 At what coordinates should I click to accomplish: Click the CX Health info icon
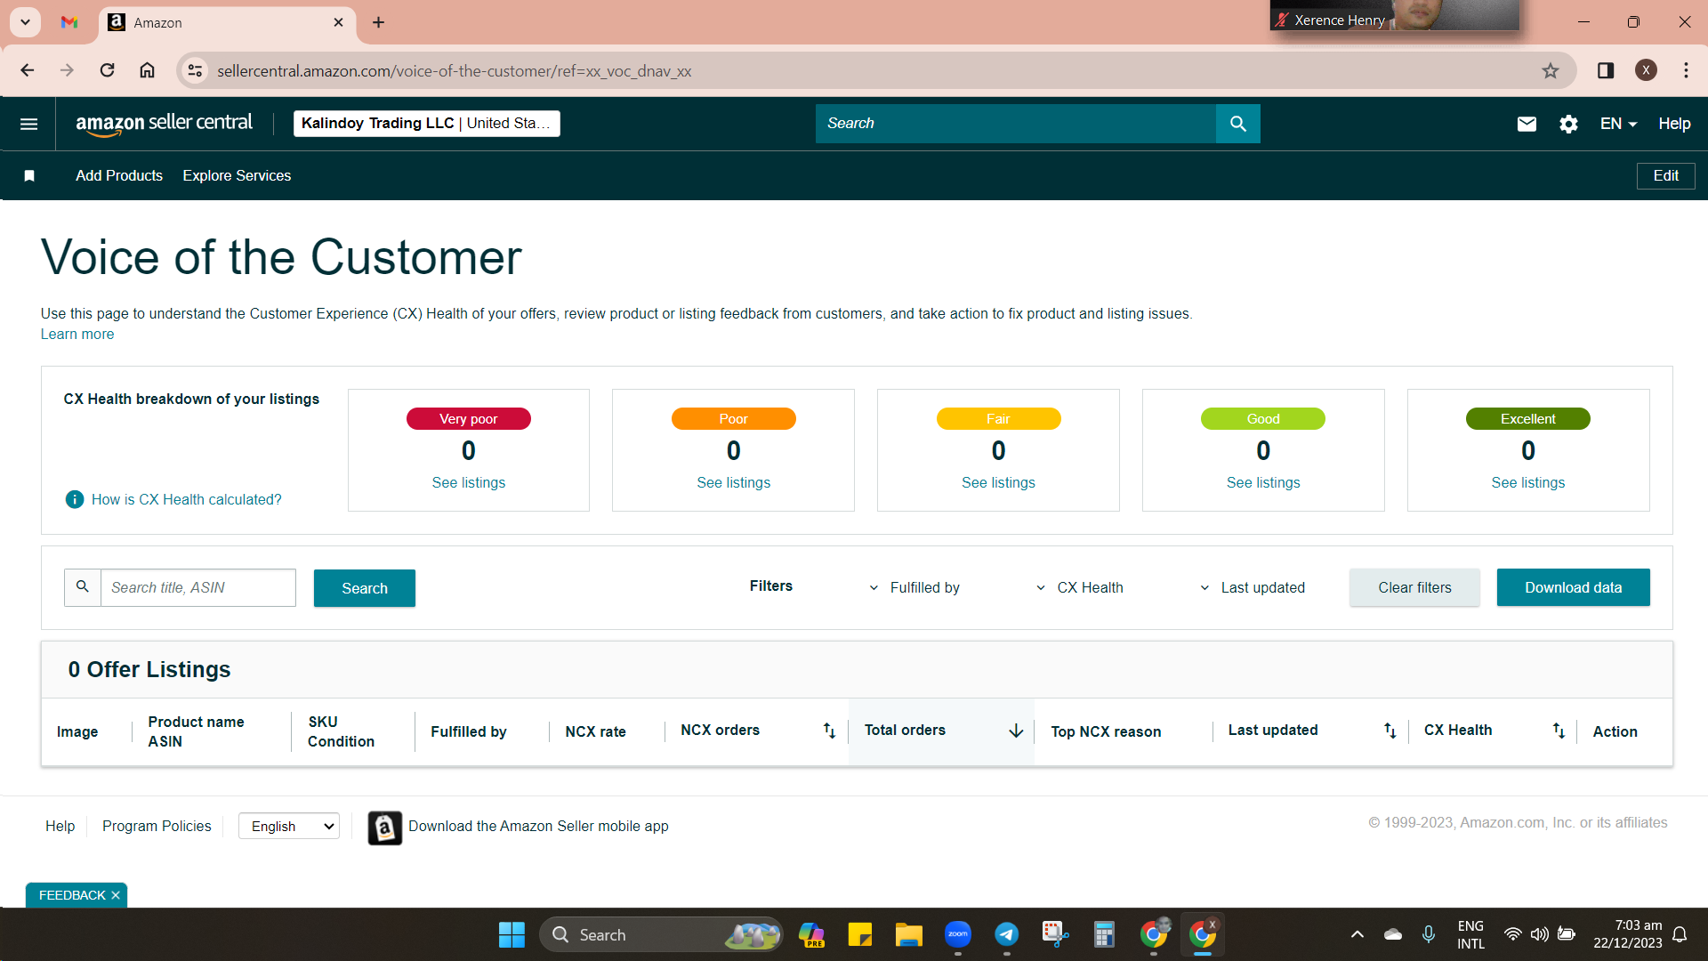click(75, 499)
